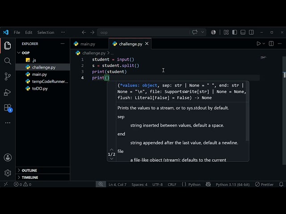Image resolution: width=286 pixels, height=214 pixels.
Task: Open the Source Control view
Action: 8,76
